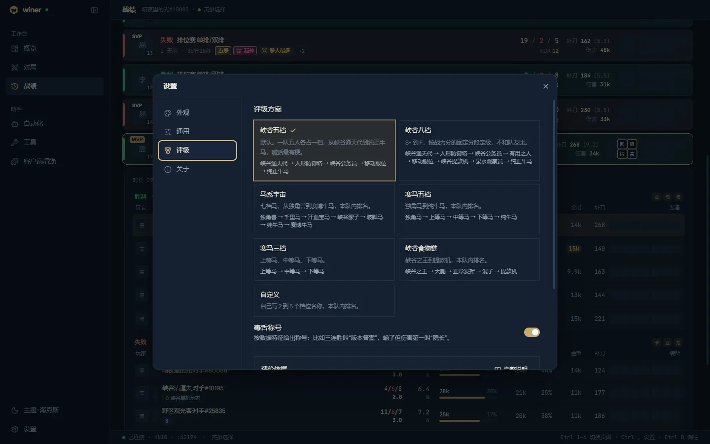
Task: Click the grid icon next to 概览
Action: point(15,48)
